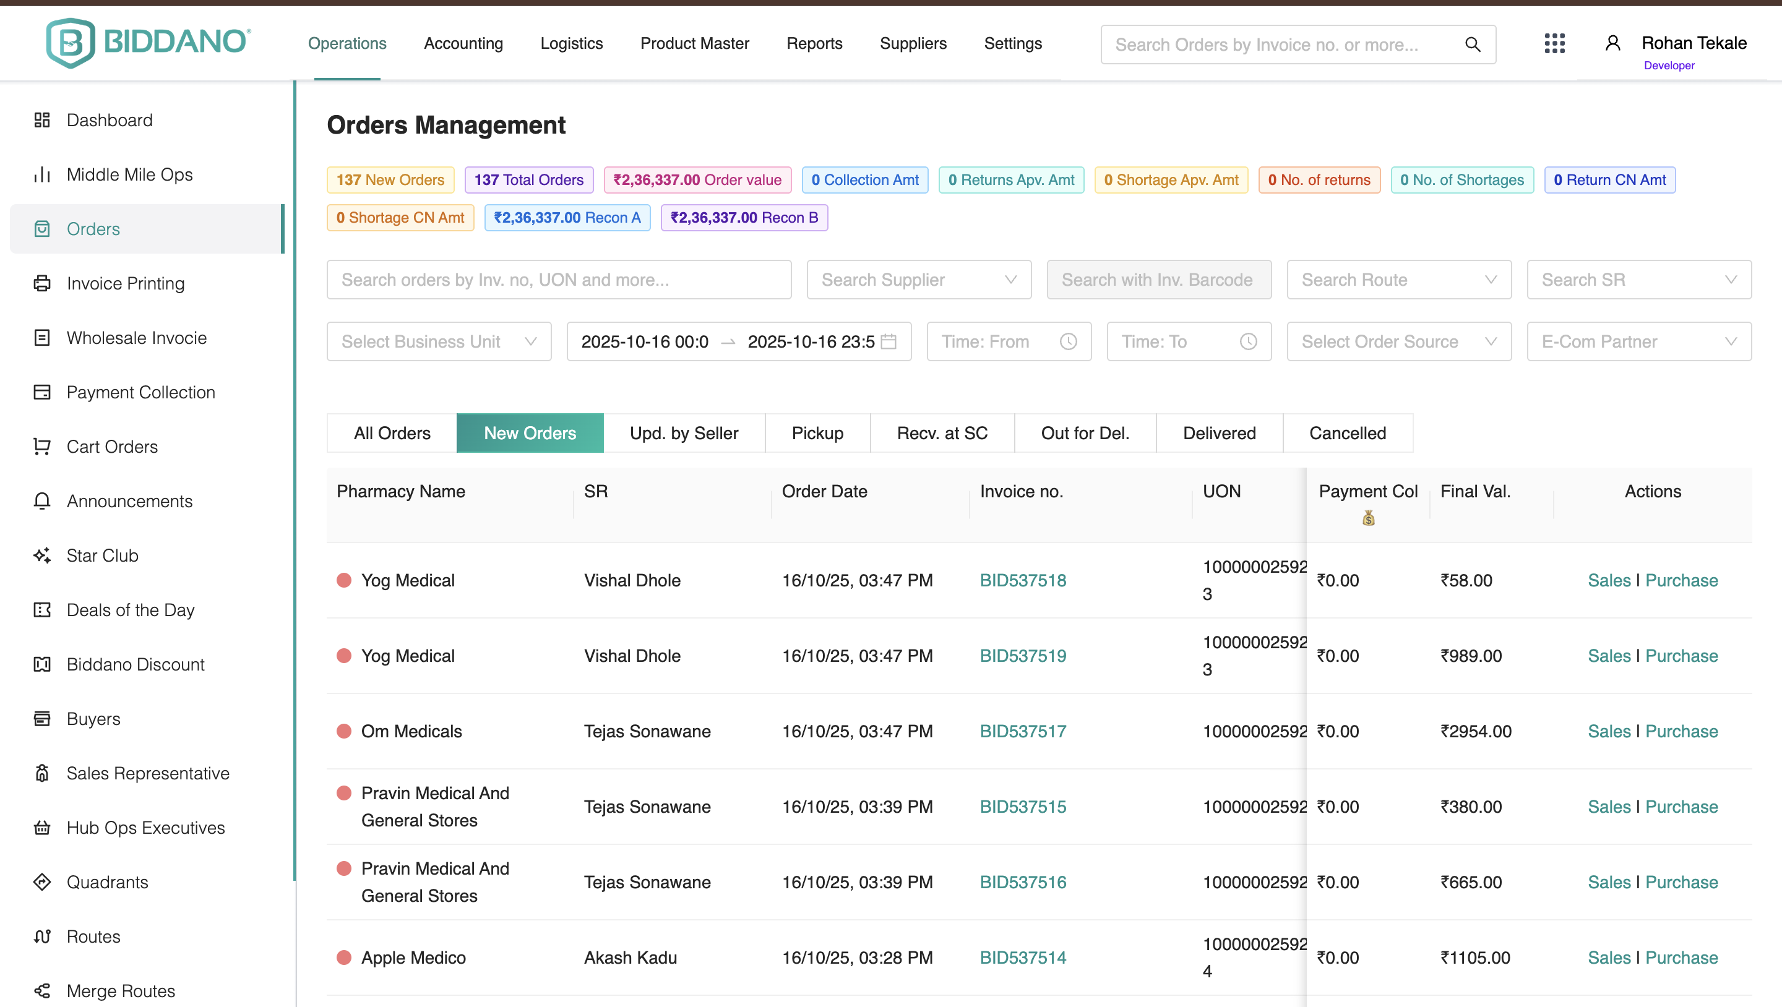Click Sales link for invoice BID537519
The image size is (1782, 1007).
tap(1609, 656)
